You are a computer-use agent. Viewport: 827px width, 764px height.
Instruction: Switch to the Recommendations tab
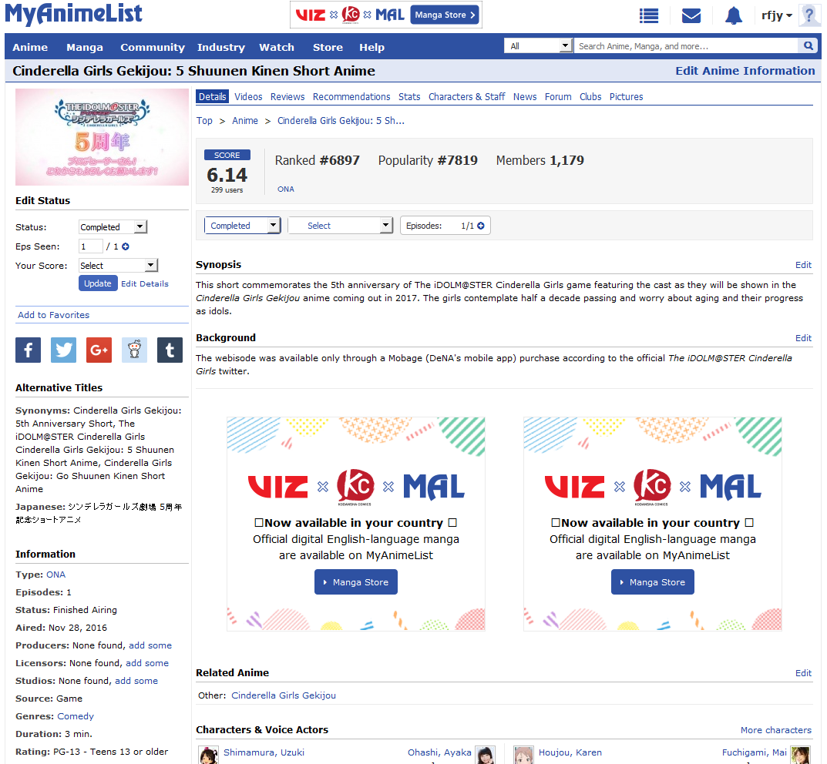(x=351, y=97)
